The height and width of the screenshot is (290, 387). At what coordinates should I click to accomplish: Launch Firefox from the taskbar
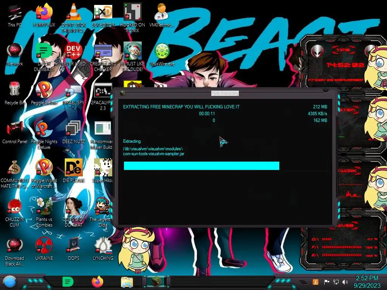(98, 282)
